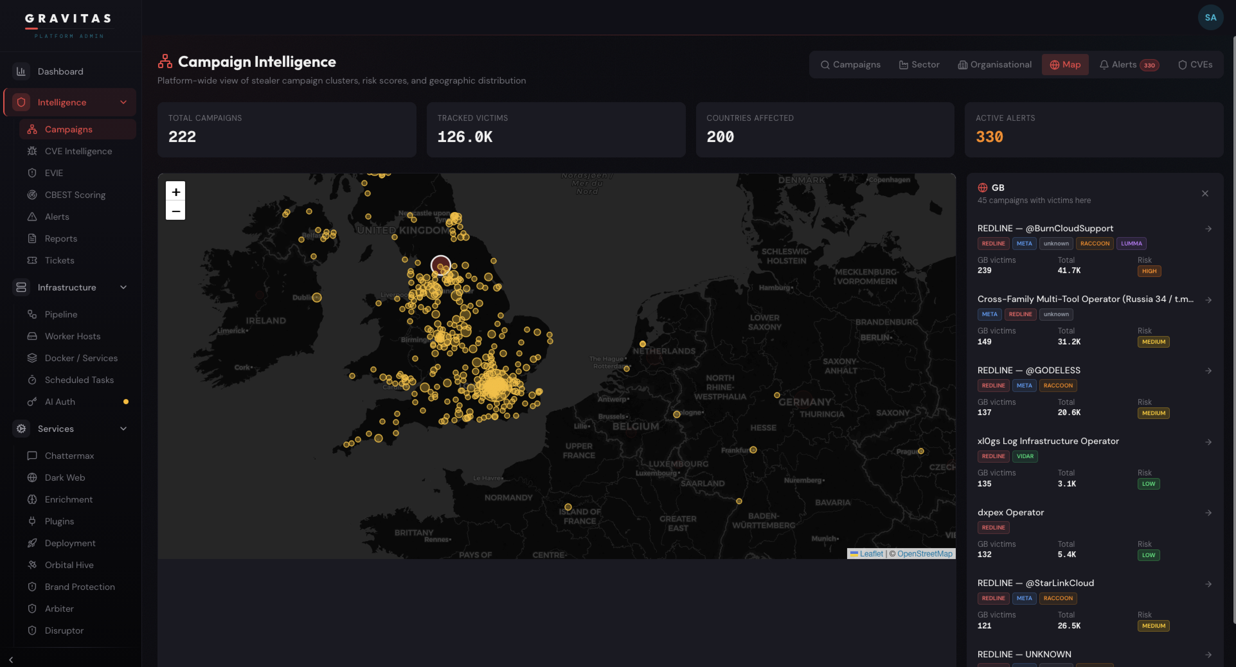1236x667 pixels.
Task: Click the highlighted red map marker
Action: 441,265
